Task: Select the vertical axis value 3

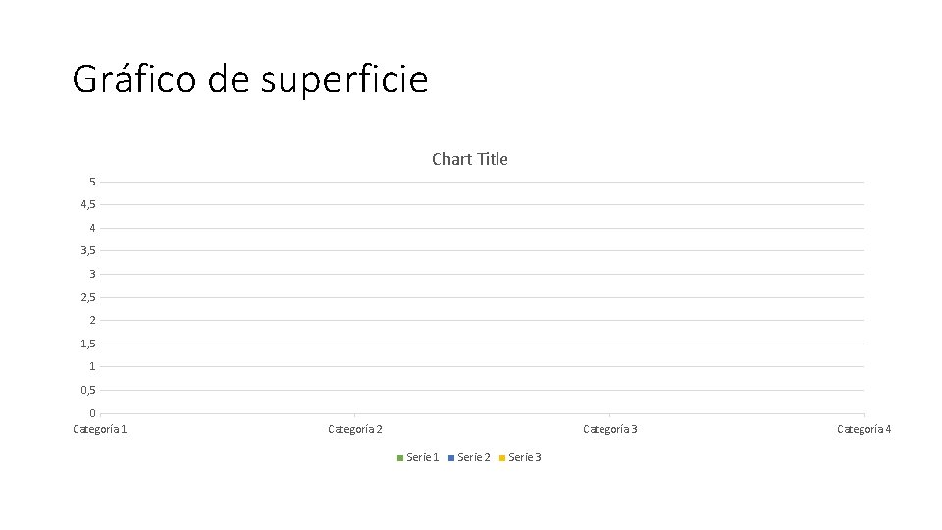Action: [92, 274]
